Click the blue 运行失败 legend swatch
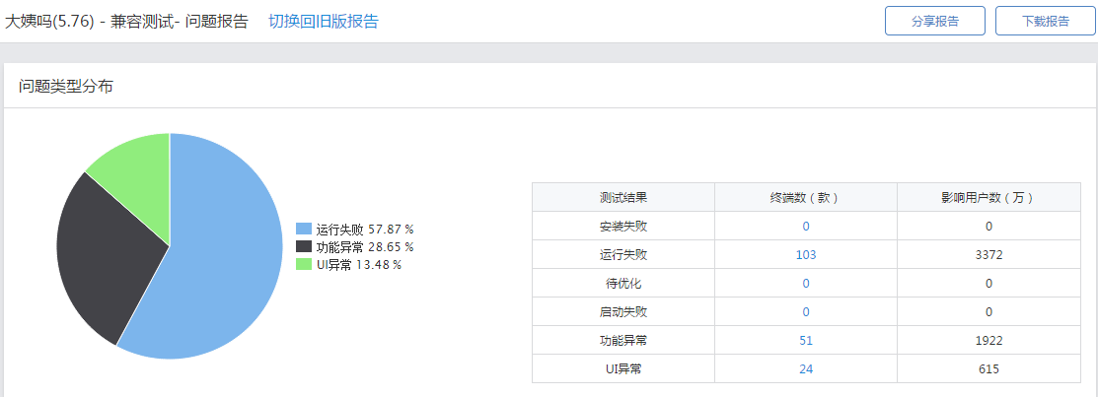Screen dimensions: 1098x397 (x=303, y=229)
